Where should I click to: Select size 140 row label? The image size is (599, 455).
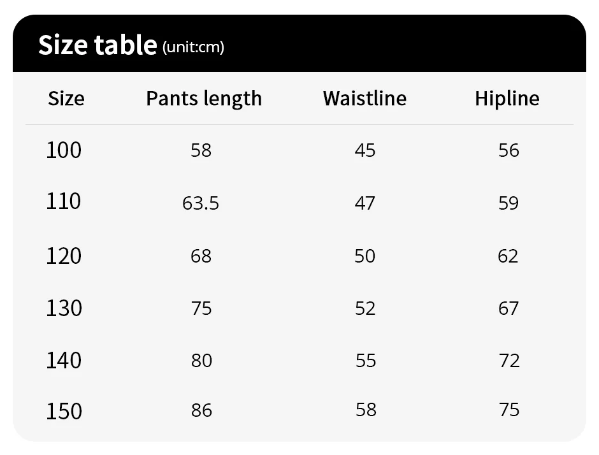(x=64, y=361)
